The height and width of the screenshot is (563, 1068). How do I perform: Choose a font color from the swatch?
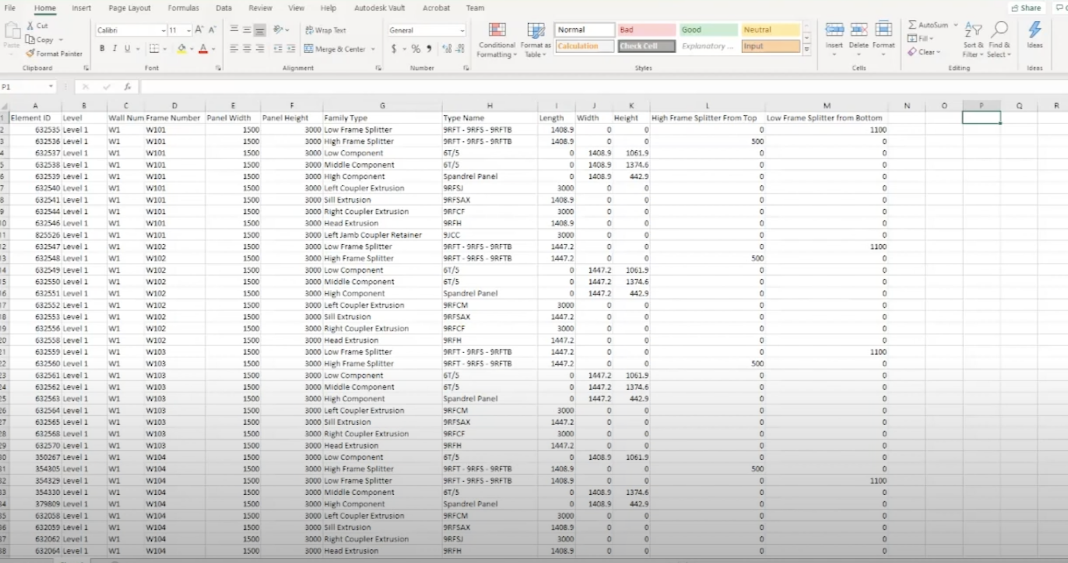tap(204, 49)
